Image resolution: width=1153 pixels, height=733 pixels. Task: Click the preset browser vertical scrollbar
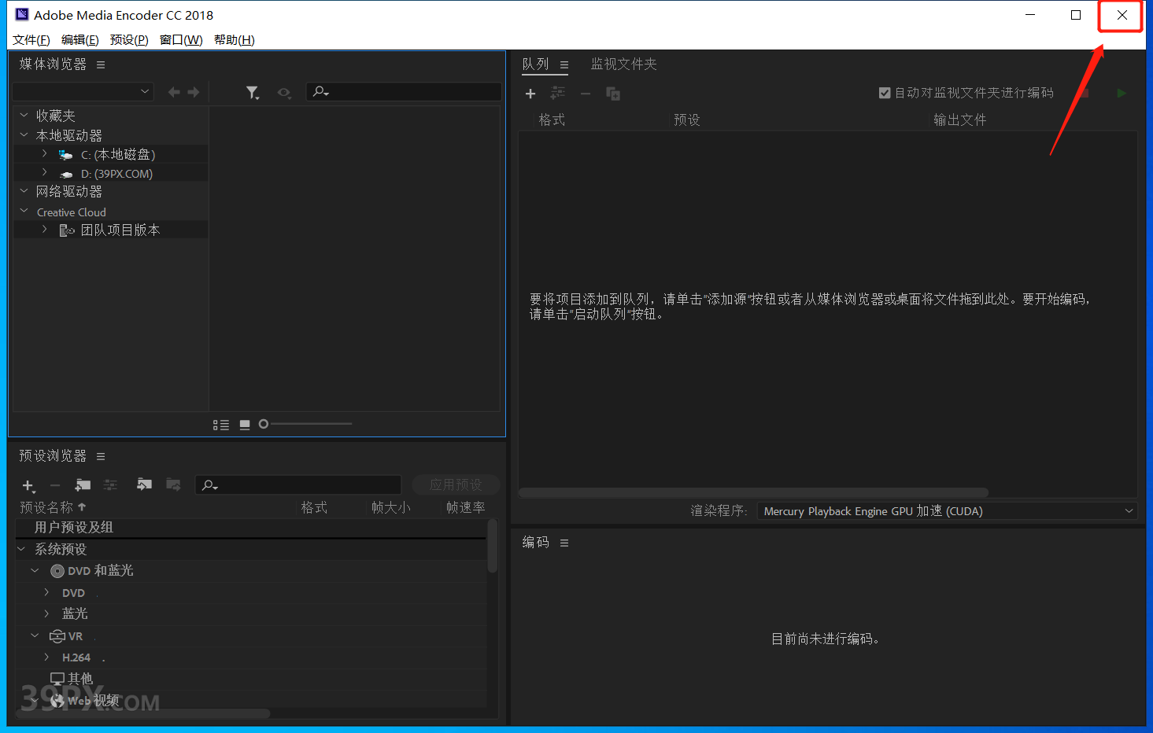click(x=493, y=546)
